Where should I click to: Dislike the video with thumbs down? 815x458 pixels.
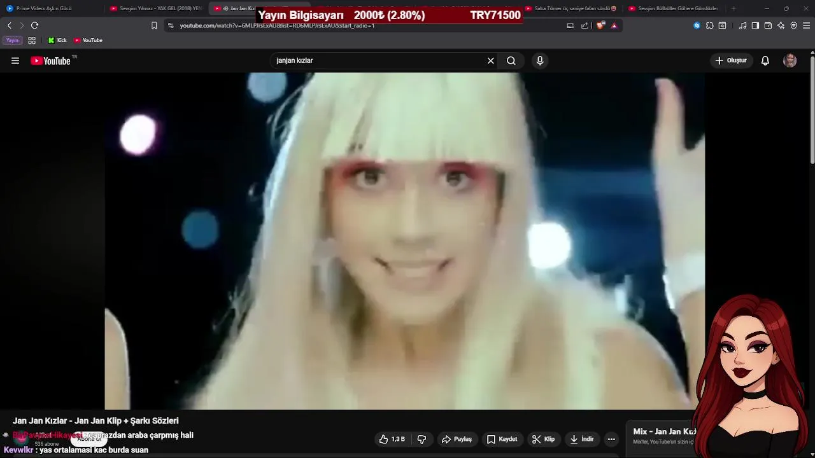pyautogui.click(x=422, y=439)
